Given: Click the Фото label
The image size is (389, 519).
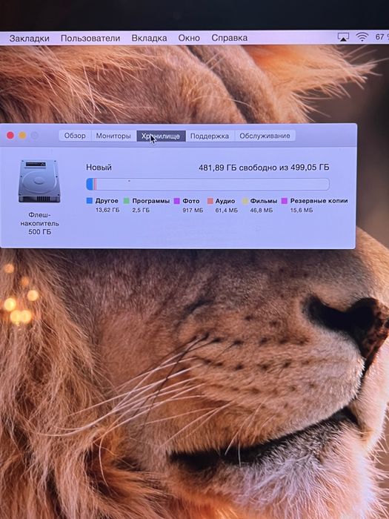Looking at the screenshot, I should pos(191,201).
